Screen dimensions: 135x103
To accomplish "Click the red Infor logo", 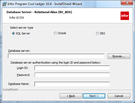I will coord(125,16).
